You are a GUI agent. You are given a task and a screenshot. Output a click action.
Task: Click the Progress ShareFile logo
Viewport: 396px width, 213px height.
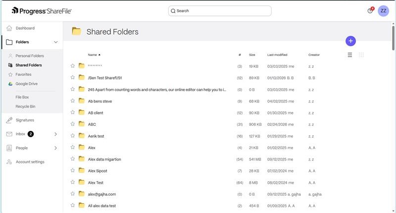[42, 11]
